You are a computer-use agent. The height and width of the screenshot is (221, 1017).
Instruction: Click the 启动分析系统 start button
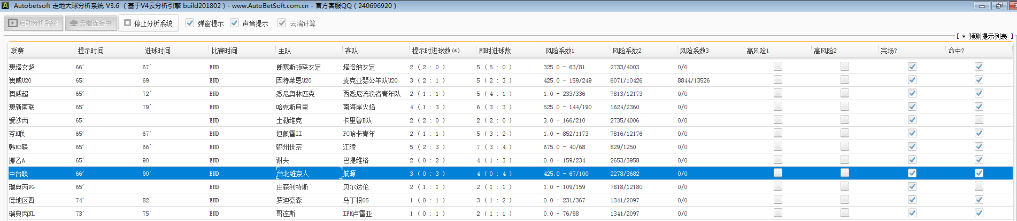[34, 23]
